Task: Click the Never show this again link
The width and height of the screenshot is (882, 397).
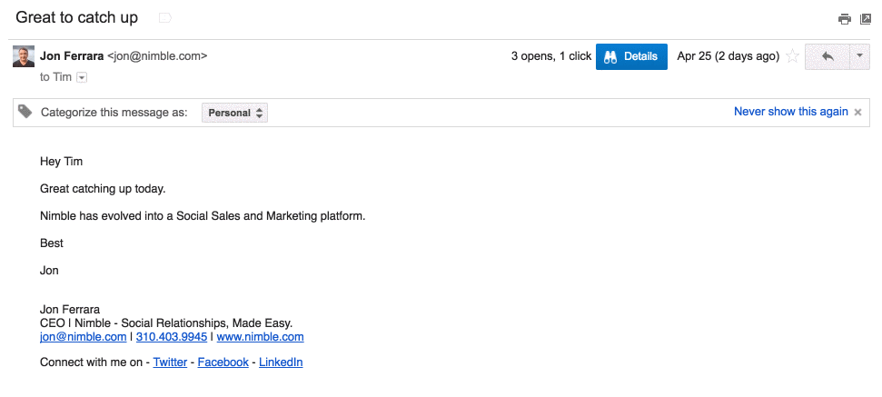Action: tap(790, 112)
